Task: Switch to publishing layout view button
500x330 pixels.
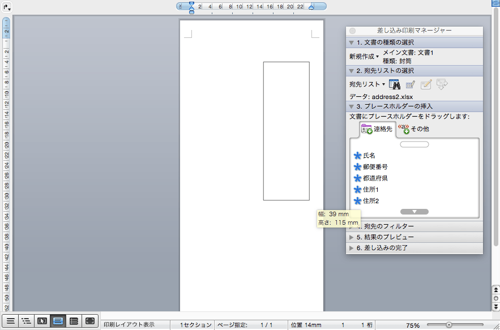Action: pyautogui.click(x=42, y=321)
